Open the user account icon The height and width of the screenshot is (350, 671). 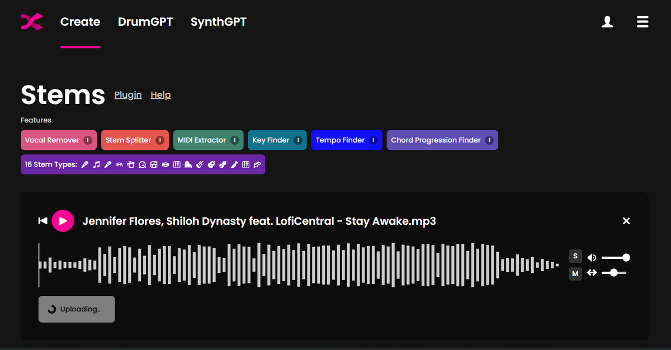(607, 22)
